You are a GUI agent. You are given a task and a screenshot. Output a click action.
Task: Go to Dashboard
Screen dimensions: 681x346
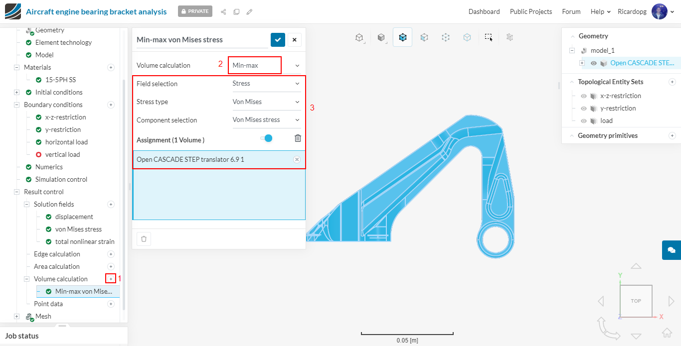(484, 11)
